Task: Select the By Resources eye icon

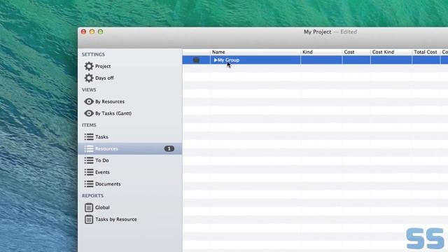Action: click(x=89, y=101)
